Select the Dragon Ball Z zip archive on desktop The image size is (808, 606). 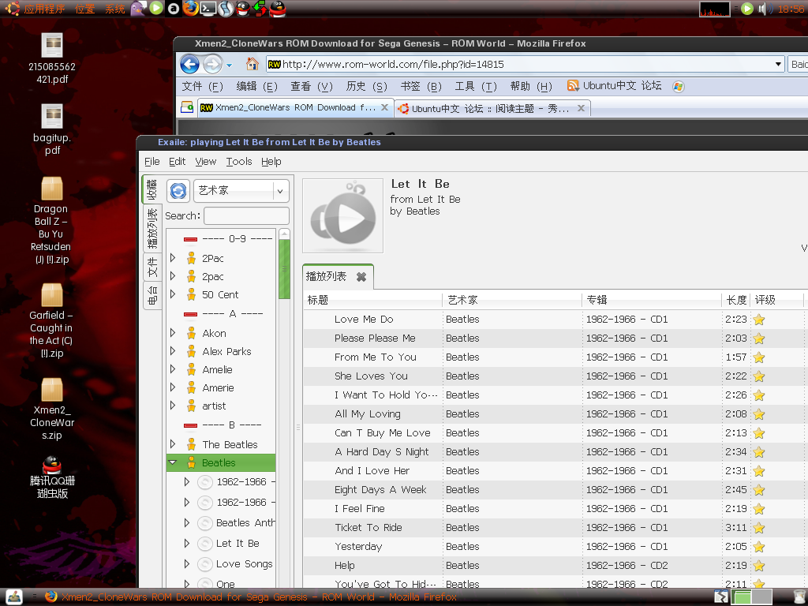coord(51,221)
